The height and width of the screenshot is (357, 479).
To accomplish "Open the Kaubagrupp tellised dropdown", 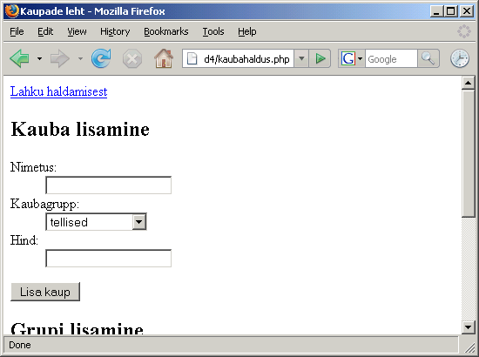I will (96, 222).
